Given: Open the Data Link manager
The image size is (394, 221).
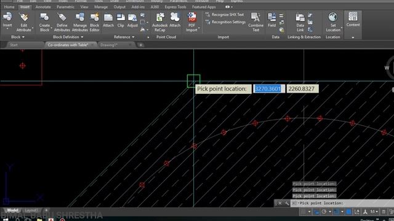Looking at the screenshot, I should pos(300,22).
